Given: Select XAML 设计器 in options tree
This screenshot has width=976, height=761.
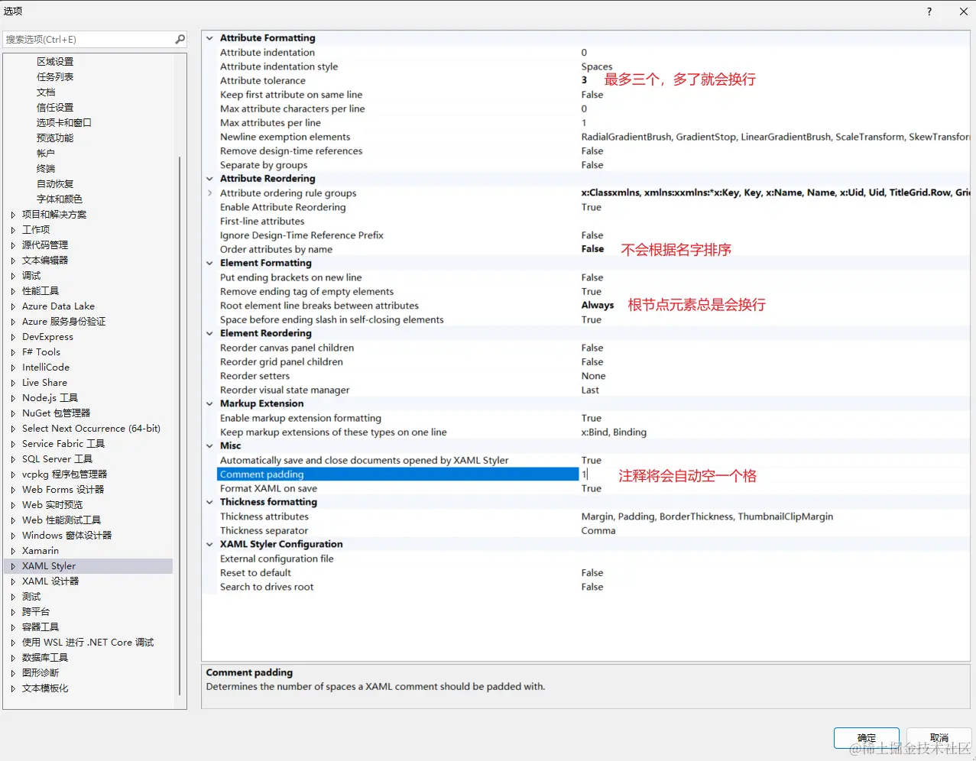Looking at the screenshot, I should click(x=50, y=581).
